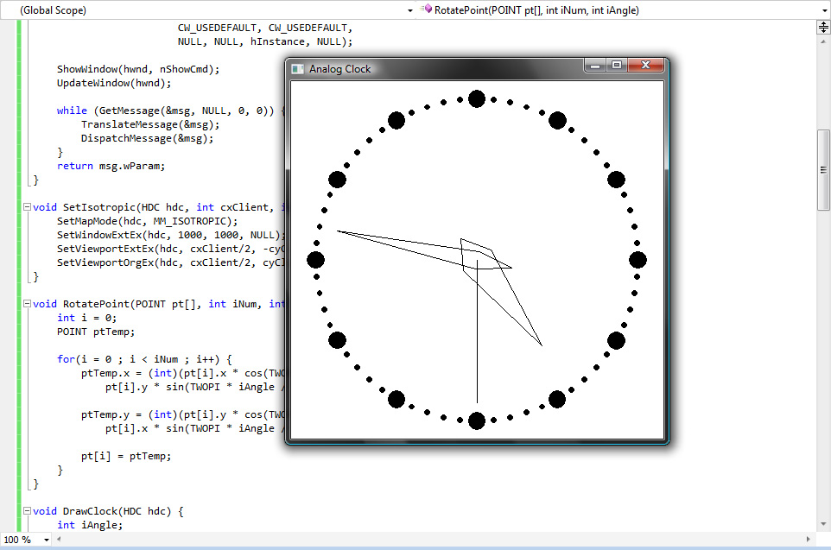This screenshot has width=831, height=550.
Task: Click the 'ptTemp.y =' assignment line
Action: click(183, 414)
